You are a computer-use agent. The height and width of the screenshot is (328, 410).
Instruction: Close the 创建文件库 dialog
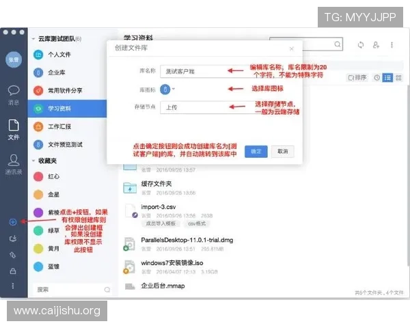[292, 49]
